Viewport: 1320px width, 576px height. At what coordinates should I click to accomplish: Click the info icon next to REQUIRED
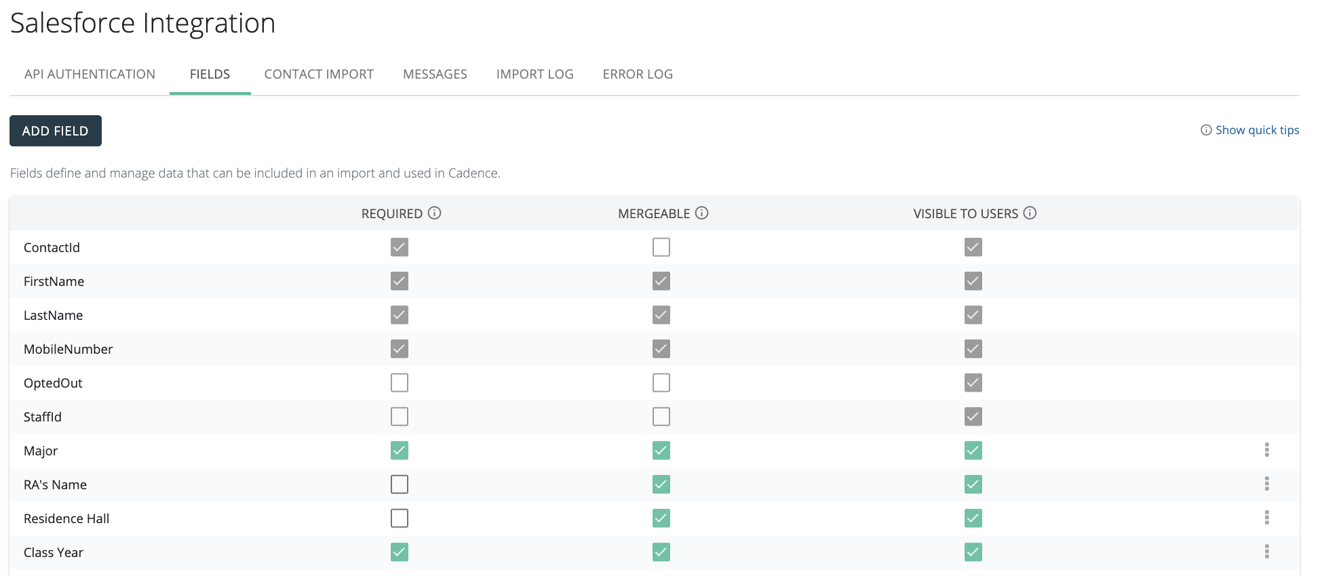(435, 213)
